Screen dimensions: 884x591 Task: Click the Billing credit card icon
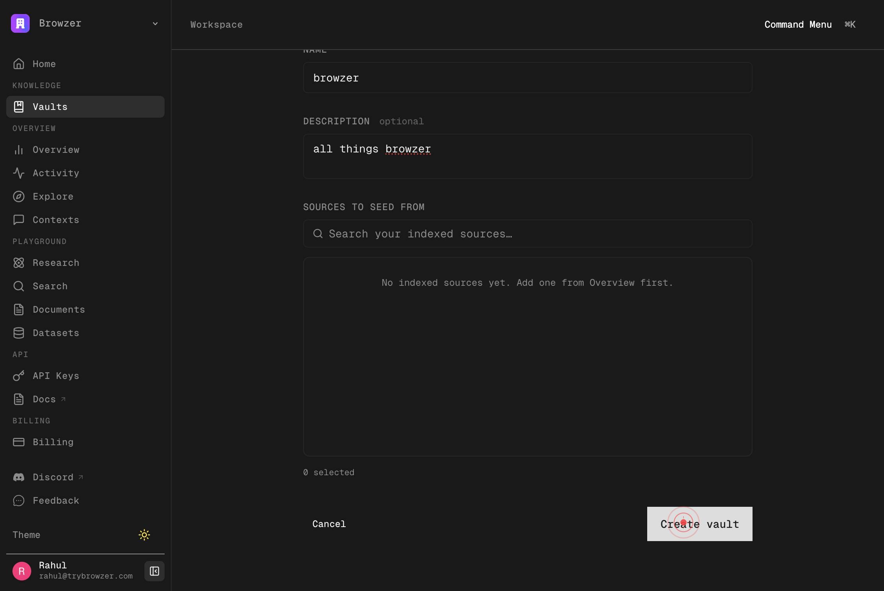[19, 442]
